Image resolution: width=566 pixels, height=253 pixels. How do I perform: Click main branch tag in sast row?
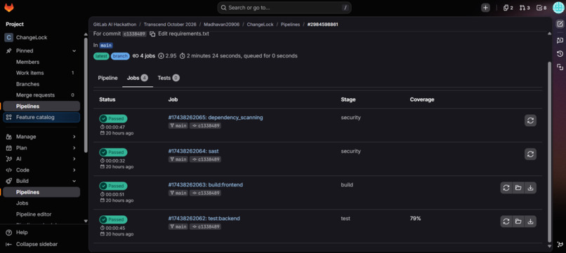tap(178, 159)
